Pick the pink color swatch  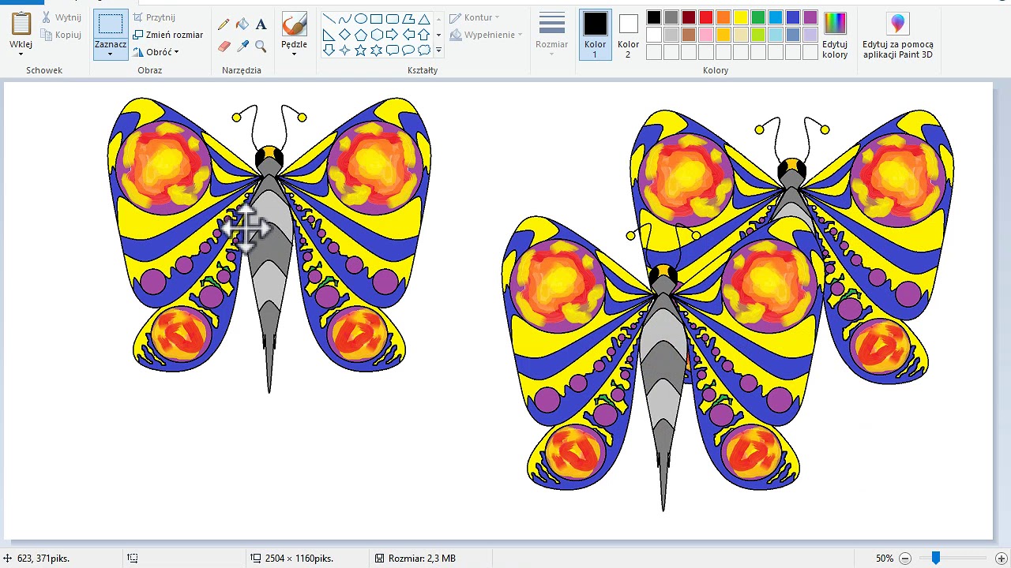[706, 35]
